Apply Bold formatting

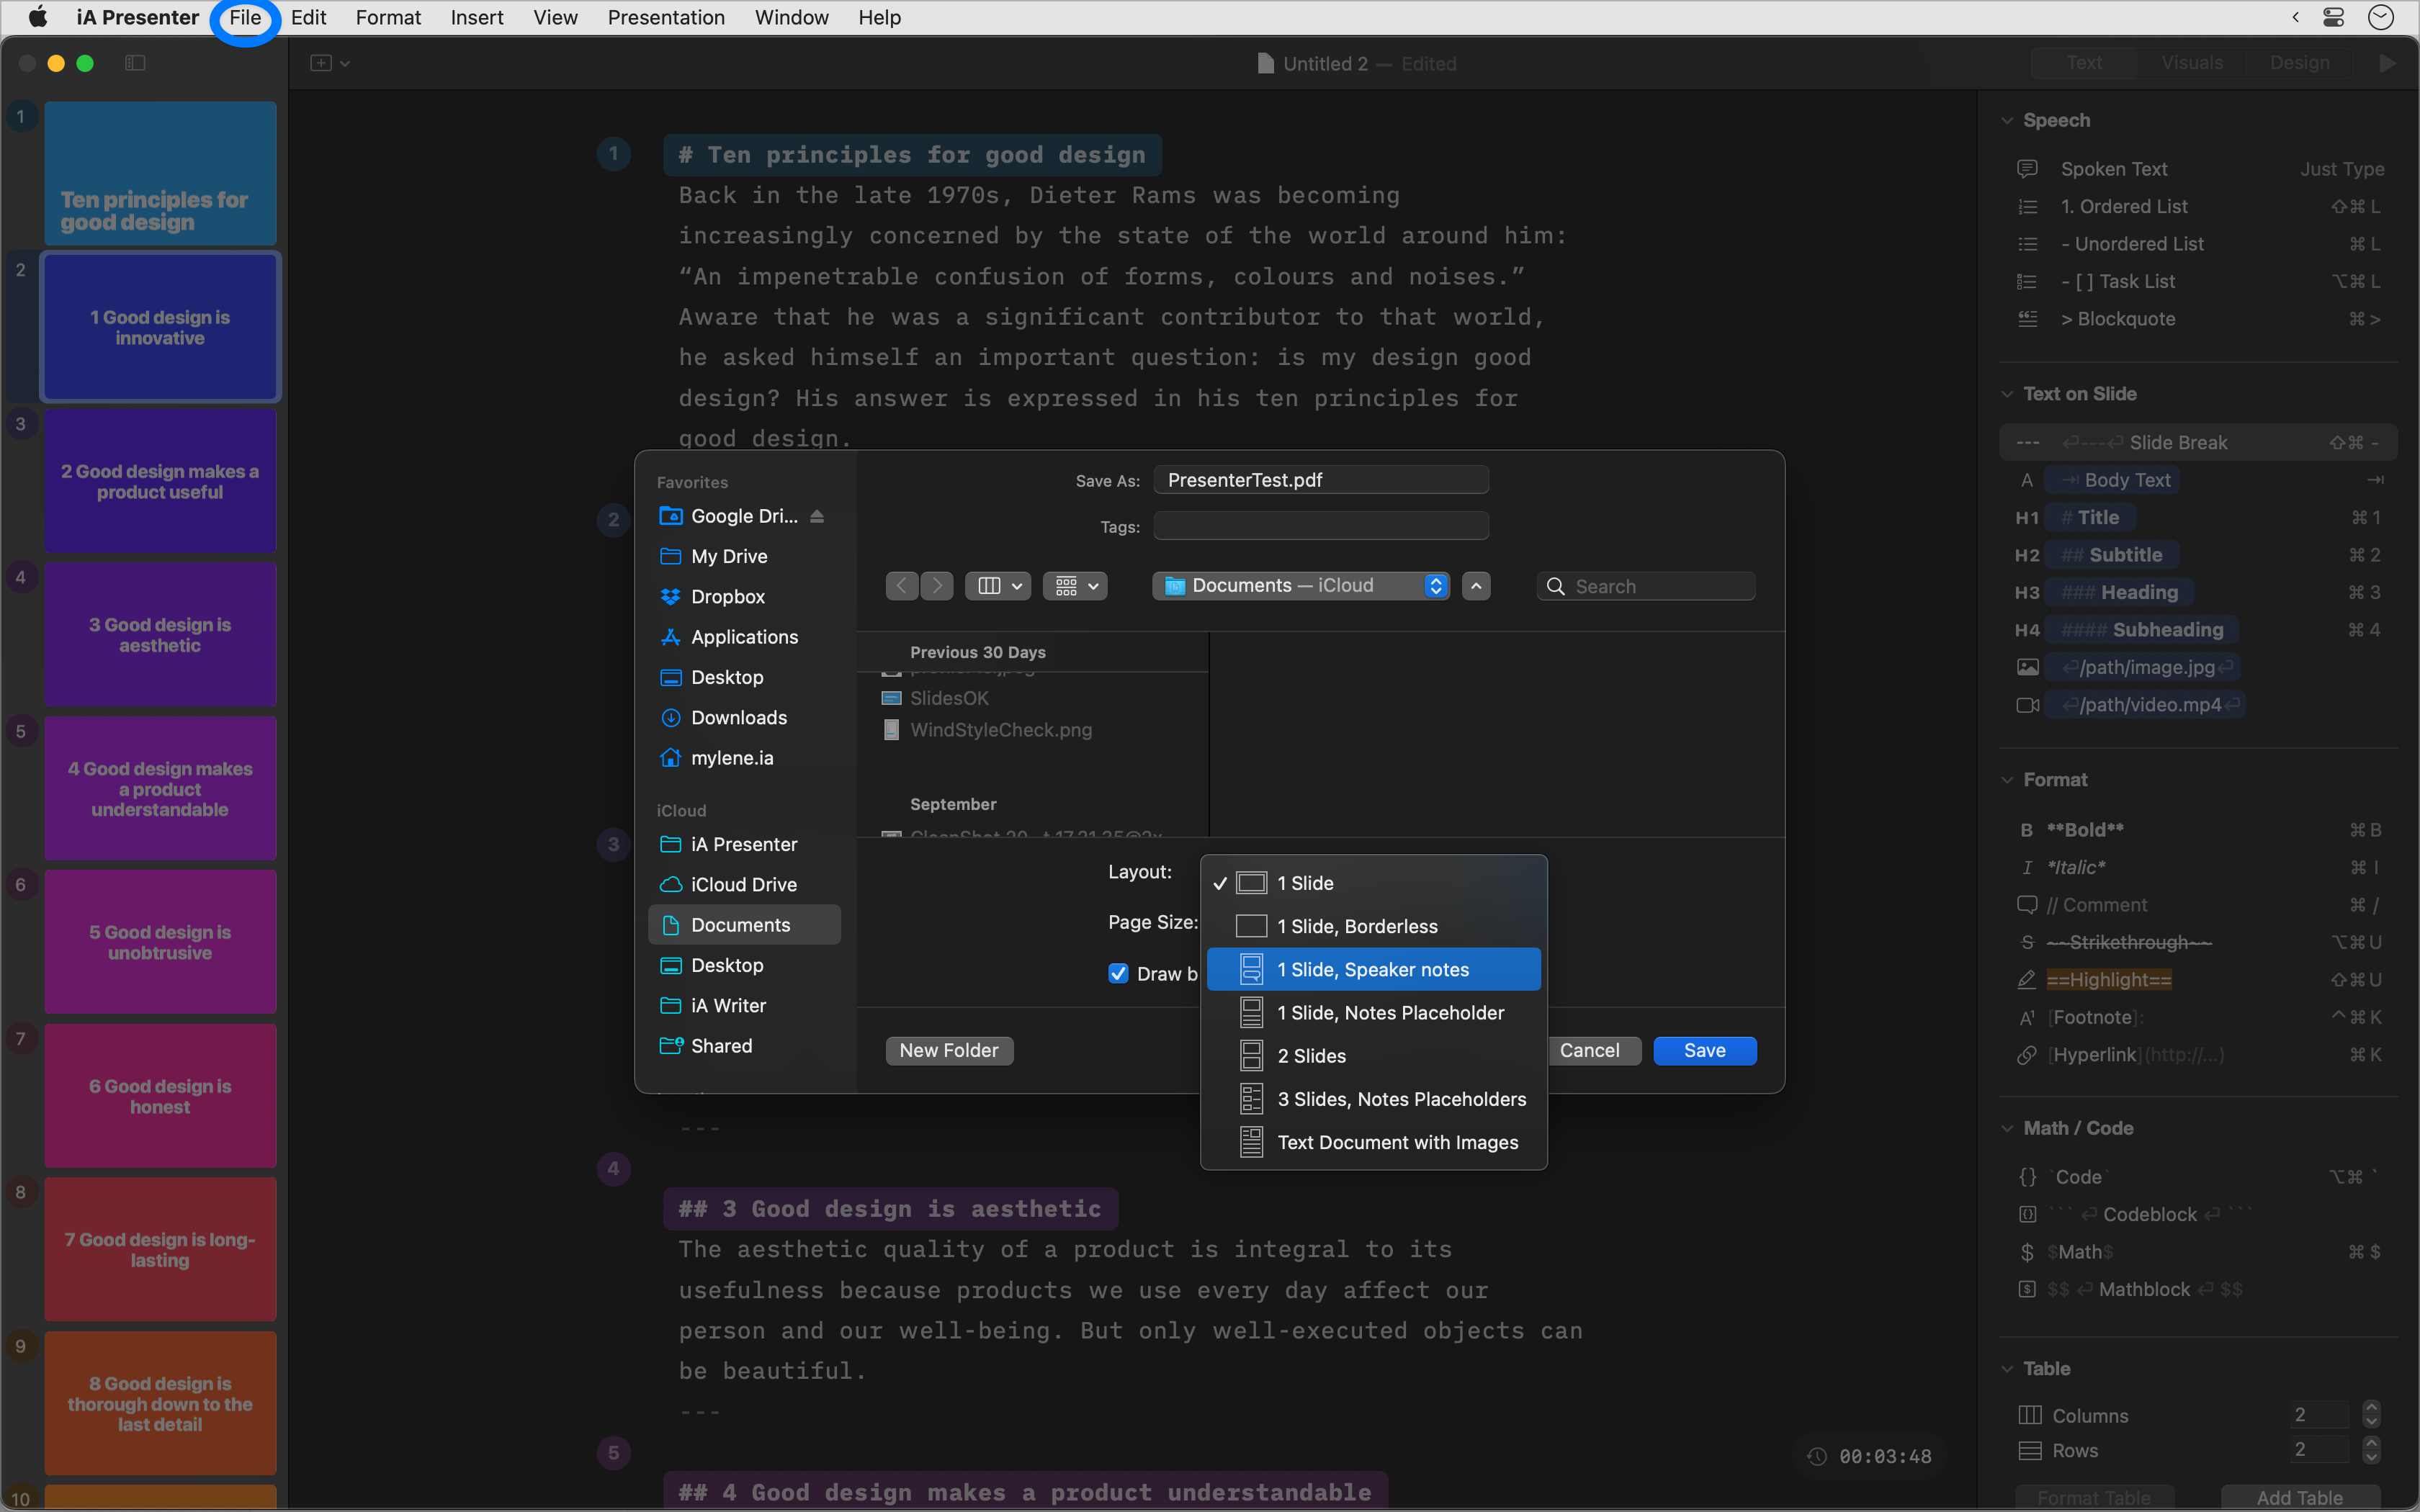[2198, 829]
